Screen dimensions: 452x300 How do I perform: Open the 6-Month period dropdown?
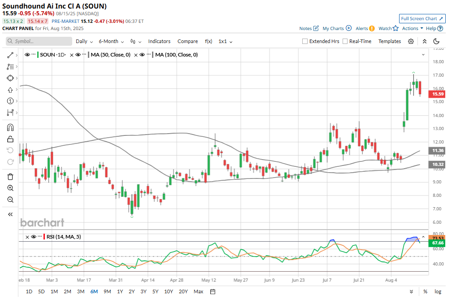coord(111,41)
